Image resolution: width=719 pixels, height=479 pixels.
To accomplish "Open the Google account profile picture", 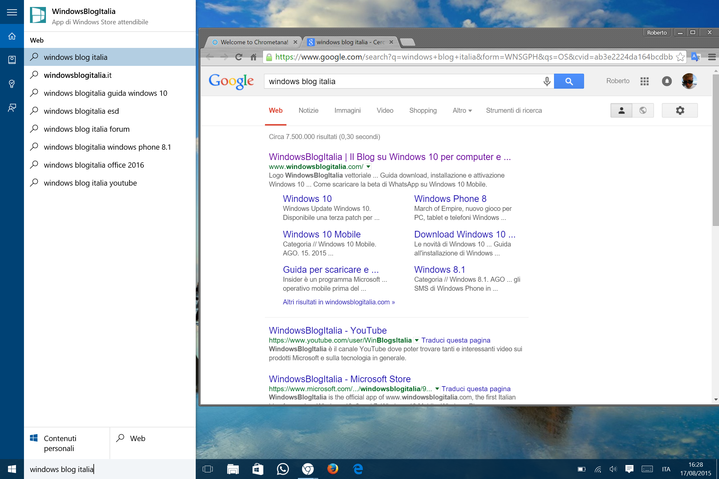I will tap(689, 81).
